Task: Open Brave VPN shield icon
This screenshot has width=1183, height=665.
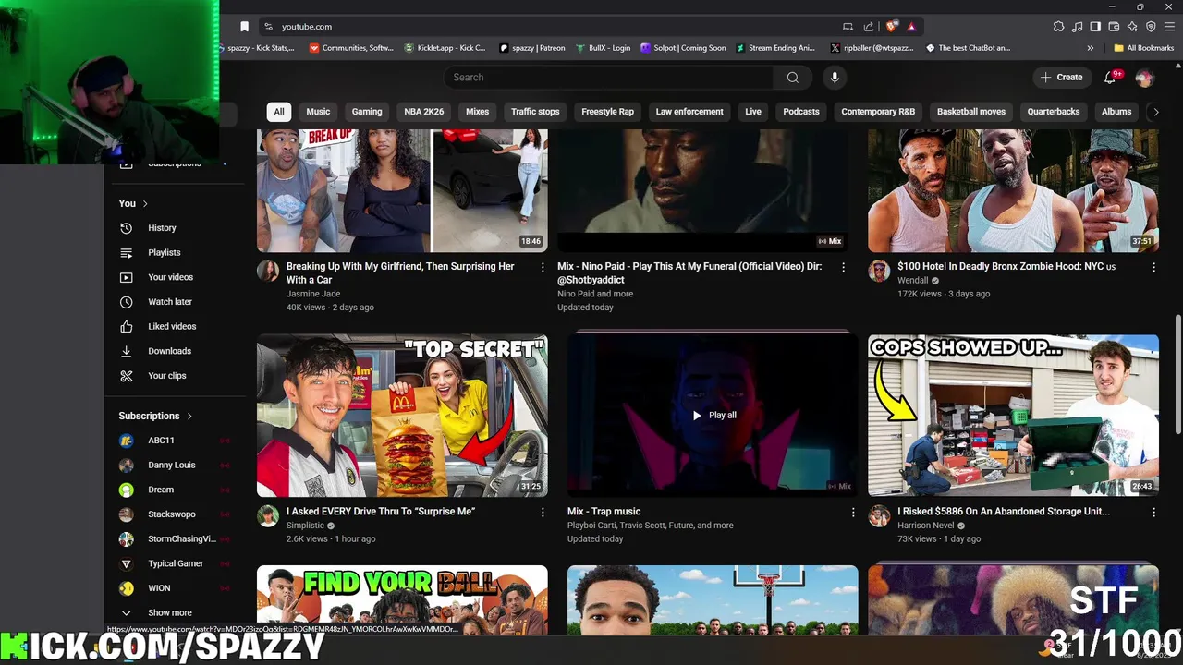Action: 1151,27
